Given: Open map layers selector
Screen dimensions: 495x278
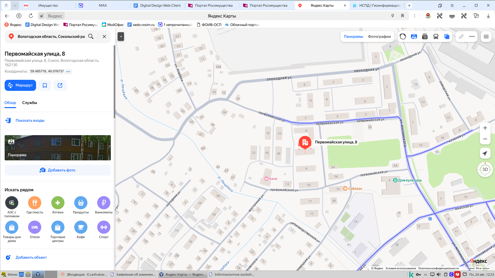Looking at the screenshot, I should click(x=447, y=37).
